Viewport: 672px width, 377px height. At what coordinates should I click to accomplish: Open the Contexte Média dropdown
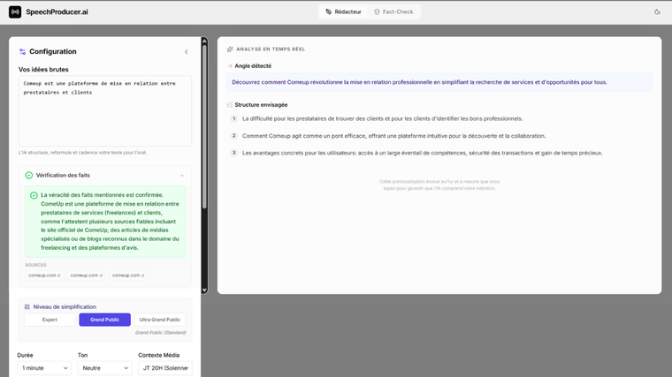pyautogui.click(x=164, y=368)
